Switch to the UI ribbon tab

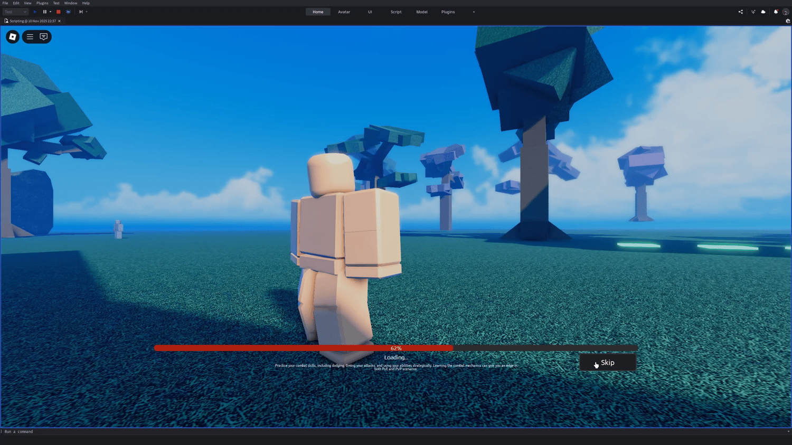[x=370, y=12]
